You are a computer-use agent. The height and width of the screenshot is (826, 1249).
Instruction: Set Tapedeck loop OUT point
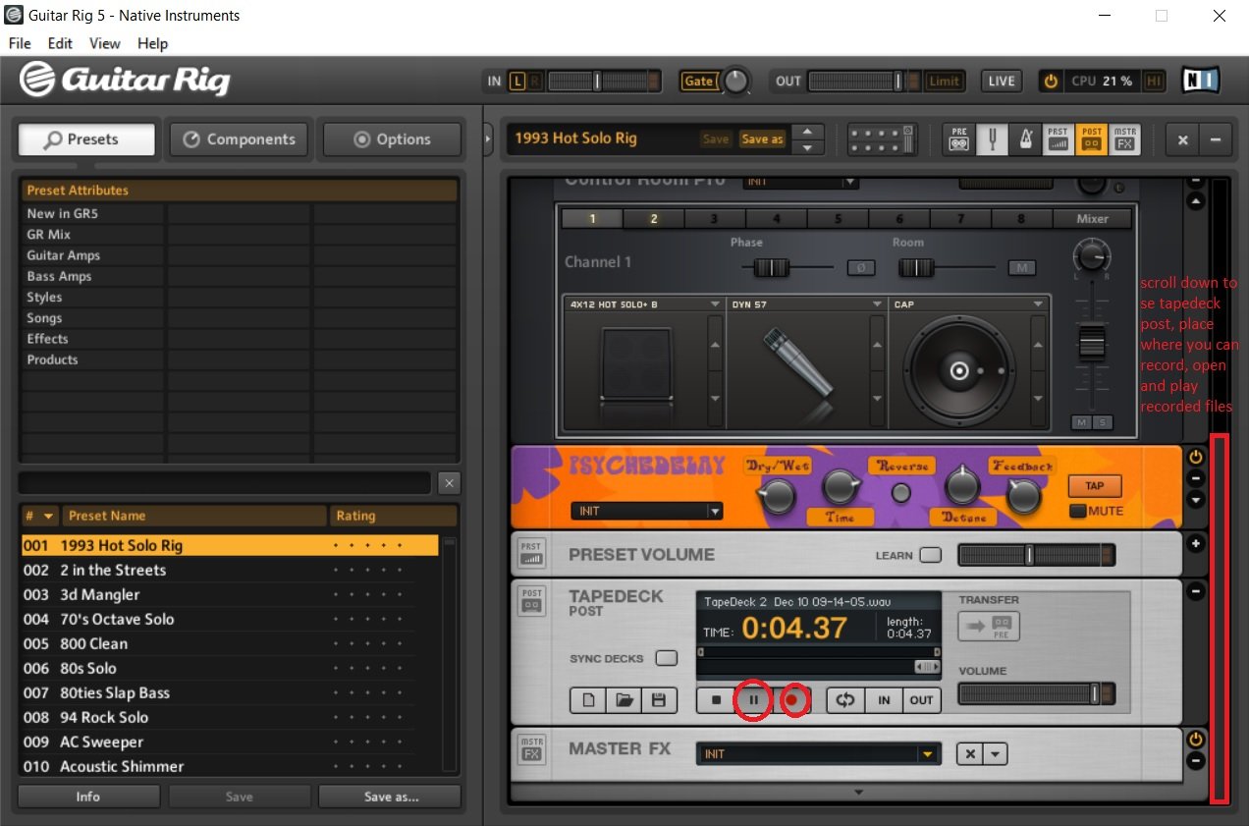921,700
